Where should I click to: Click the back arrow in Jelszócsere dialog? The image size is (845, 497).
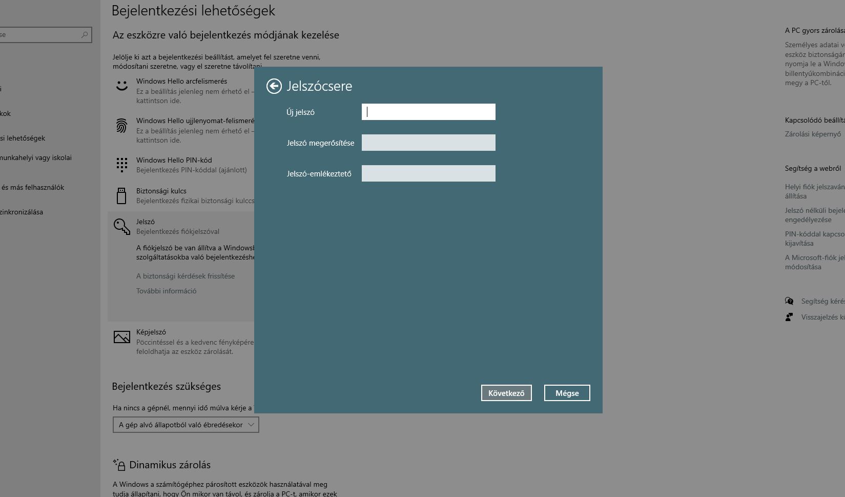click(274, 86)
